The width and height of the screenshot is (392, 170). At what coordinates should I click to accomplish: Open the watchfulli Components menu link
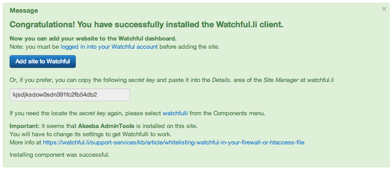[175, 113]
